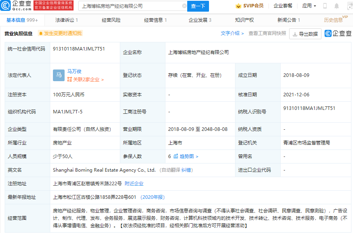Click the mobile phone icon in top bar
Image resolution: width=353 pixels, height=233 pixels.
point(324,6)
